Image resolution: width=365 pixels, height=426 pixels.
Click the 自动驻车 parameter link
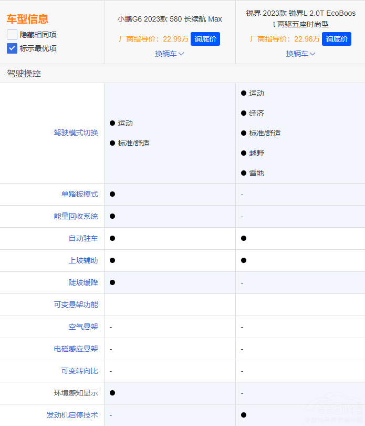83,239
